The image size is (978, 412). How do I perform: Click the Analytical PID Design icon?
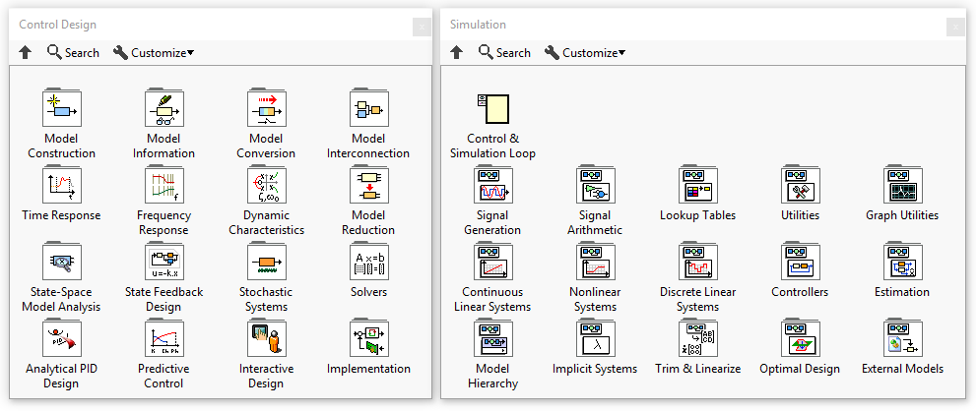[x=61, y=338]
